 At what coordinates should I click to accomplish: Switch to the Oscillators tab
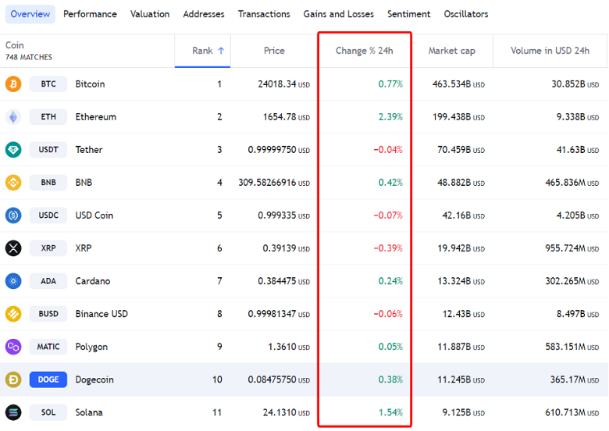(466, 14)
